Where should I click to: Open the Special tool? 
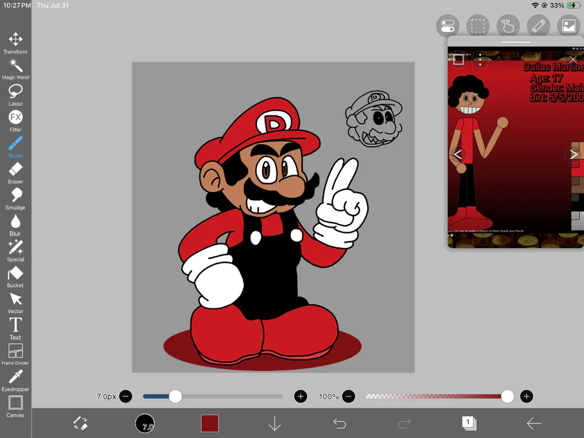[16, 251]
